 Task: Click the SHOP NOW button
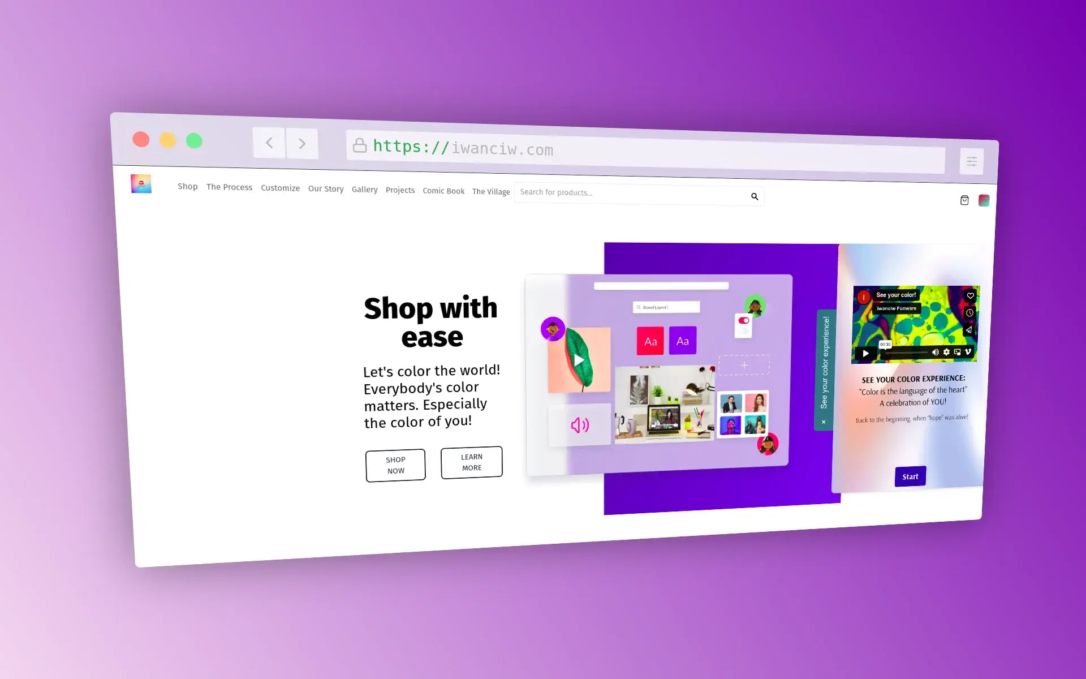tap(395, 464)
